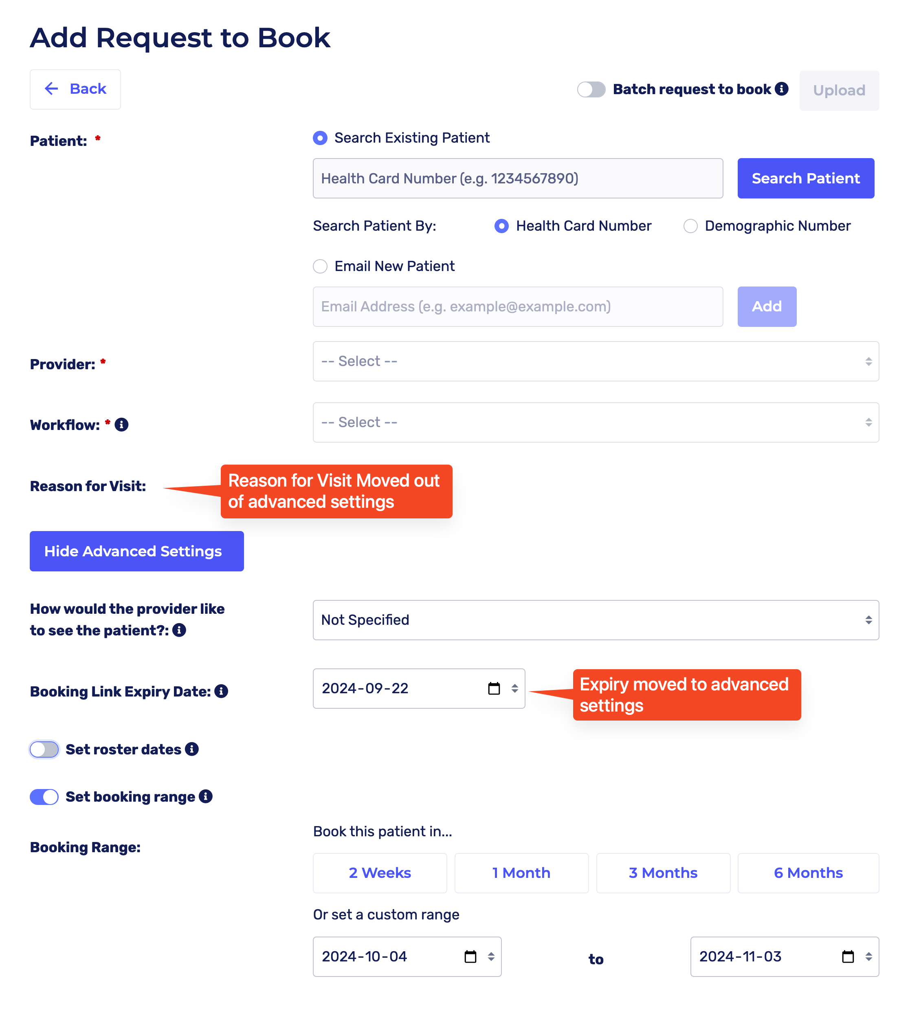Open the Provider select dropdown

pyautogui.click(x=596, y=361)
